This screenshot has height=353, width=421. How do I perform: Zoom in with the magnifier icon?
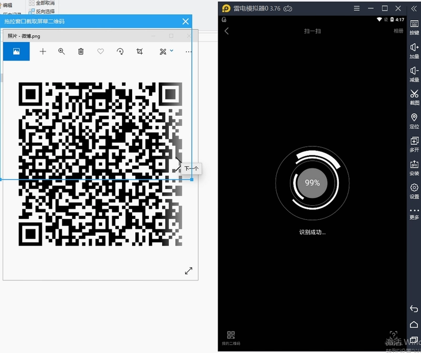tap(62, 52)
